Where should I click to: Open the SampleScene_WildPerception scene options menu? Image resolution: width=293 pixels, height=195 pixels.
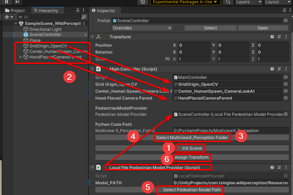click(x=84, y=24)
